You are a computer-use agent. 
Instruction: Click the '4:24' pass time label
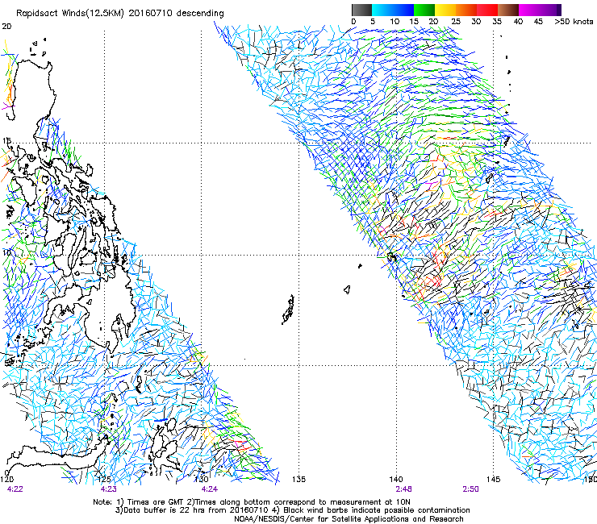210,489
